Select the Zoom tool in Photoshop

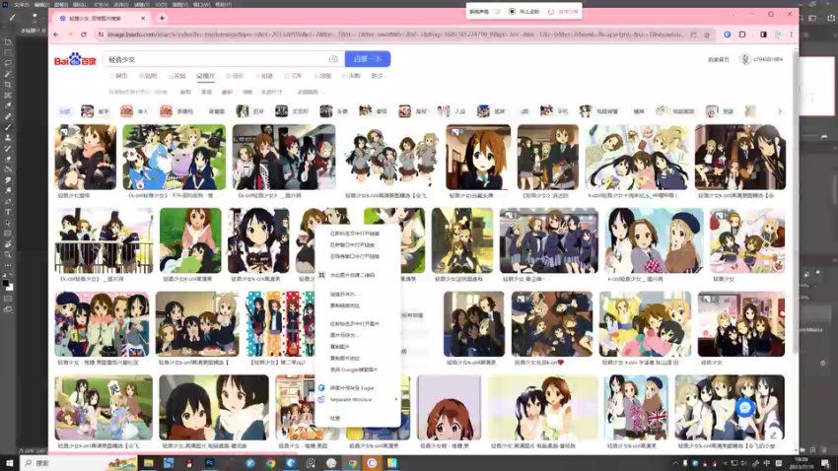8,255
